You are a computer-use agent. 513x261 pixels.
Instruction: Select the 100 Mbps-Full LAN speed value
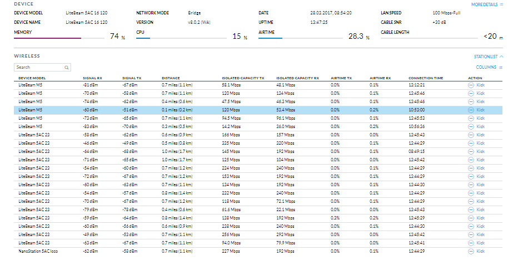click(x=446, y=13)
